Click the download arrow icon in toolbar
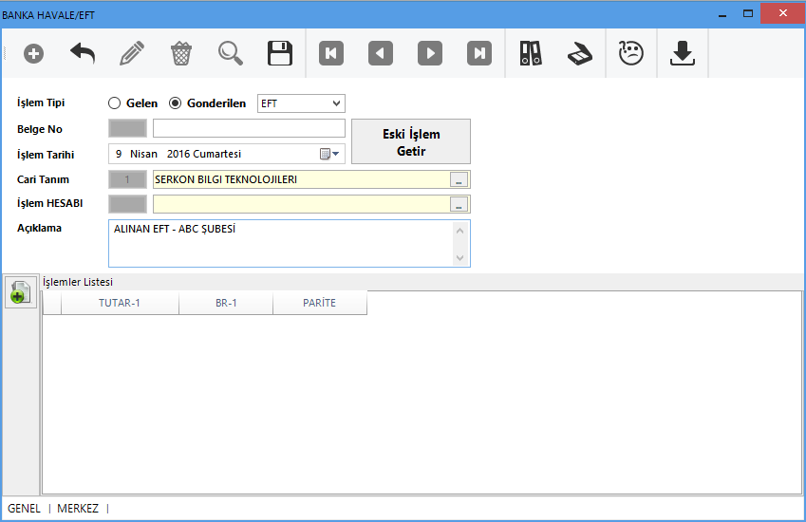This screenshot has height=522, width=806. coord(682,54)
